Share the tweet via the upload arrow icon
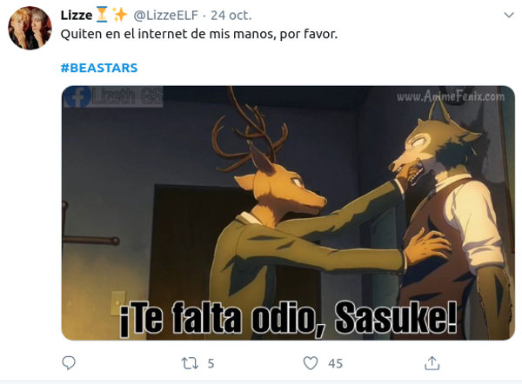Viewport: 522px width, 384px height. [x=432, y=363]
